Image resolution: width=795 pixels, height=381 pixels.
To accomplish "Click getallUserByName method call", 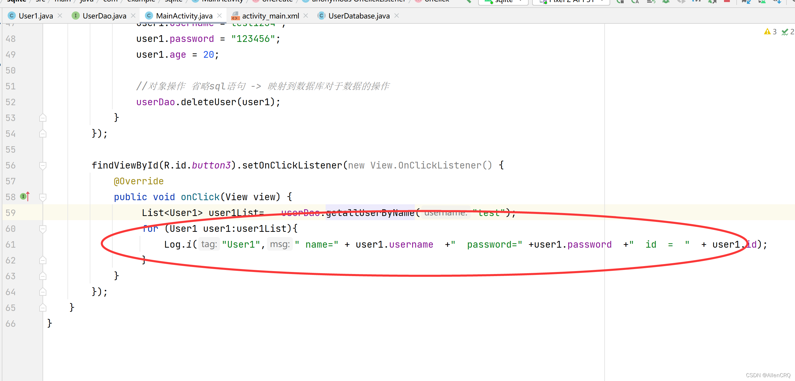I will [x=370, y=213].
